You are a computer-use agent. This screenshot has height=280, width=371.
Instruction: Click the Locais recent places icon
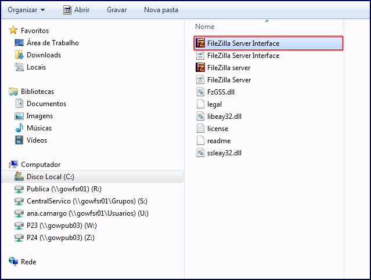[19, 67]
